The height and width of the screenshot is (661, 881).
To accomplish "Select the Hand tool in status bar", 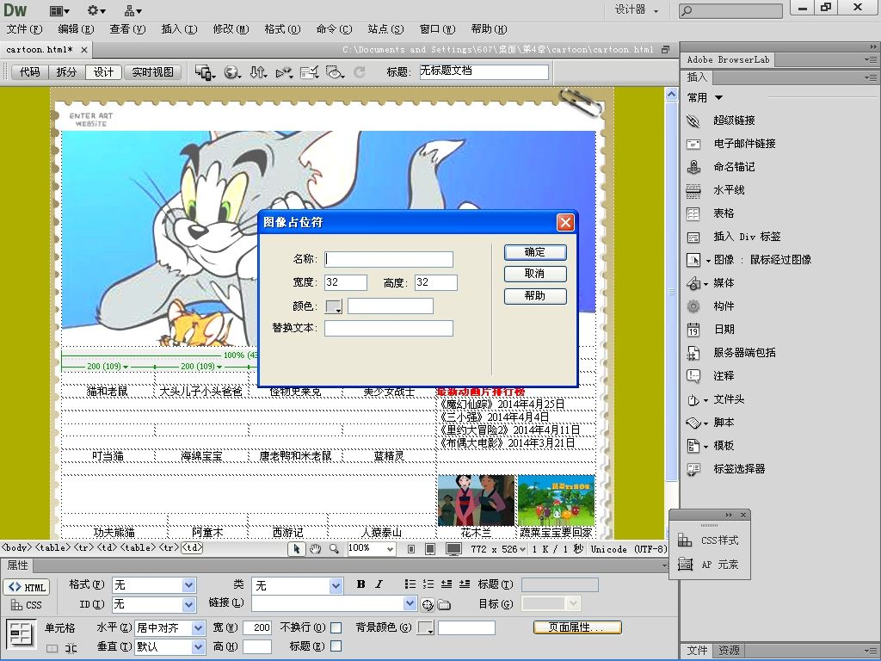I will pyautogui.click(x=315, y=549).
